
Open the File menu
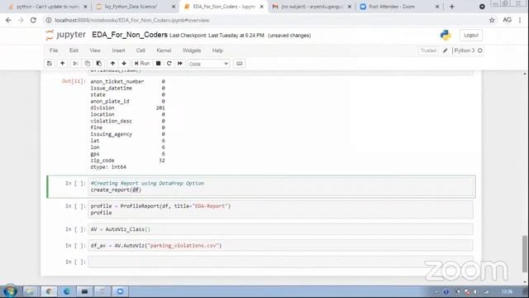click(54, 50)
